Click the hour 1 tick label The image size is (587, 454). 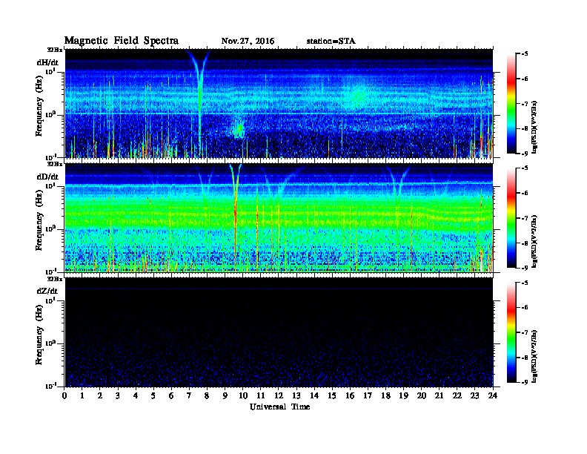pyautogui.click(x=82, y=396)
